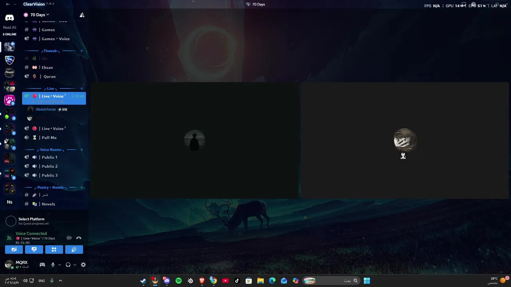Click the right participant video tile avatar
Image resolution: width=511 pixels, height=287 pixels.
pyautogui.click(x=405, y=140)
